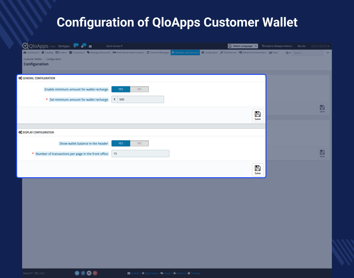Viewport: 354px width, 278px height.
Task: Open Modules and Services menu
Action: click(x=185, y=52)
